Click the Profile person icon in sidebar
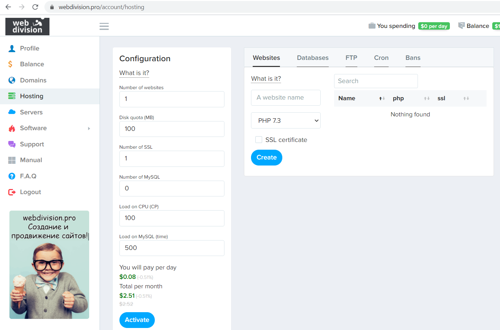The height and width of the screenshot is (330, 500). tap(12, 48)
